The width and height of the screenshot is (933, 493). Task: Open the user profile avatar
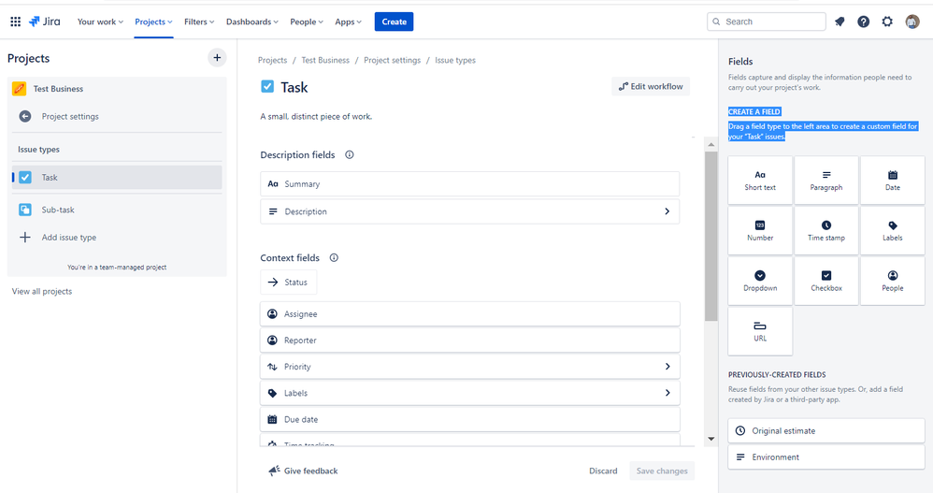point(912,22)
